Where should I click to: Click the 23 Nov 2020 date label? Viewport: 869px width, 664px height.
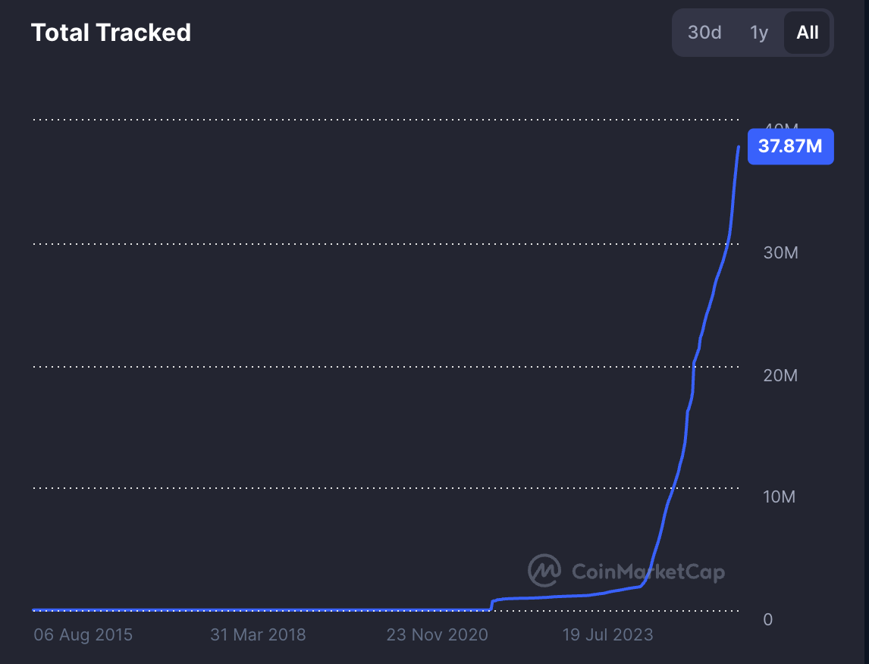437,634
